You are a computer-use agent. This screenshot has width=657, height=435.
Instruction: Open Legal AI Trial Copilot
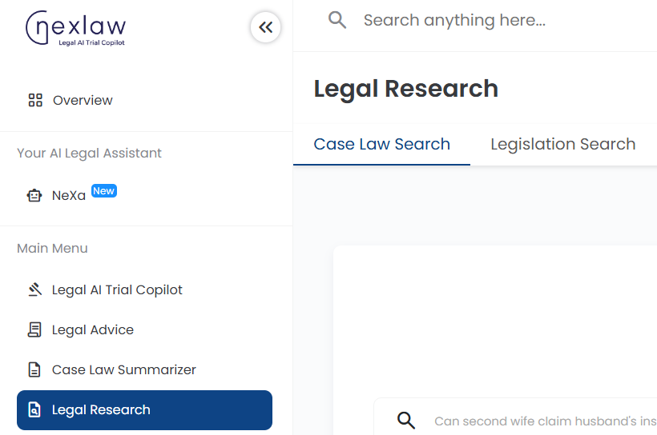coord(117,289)
